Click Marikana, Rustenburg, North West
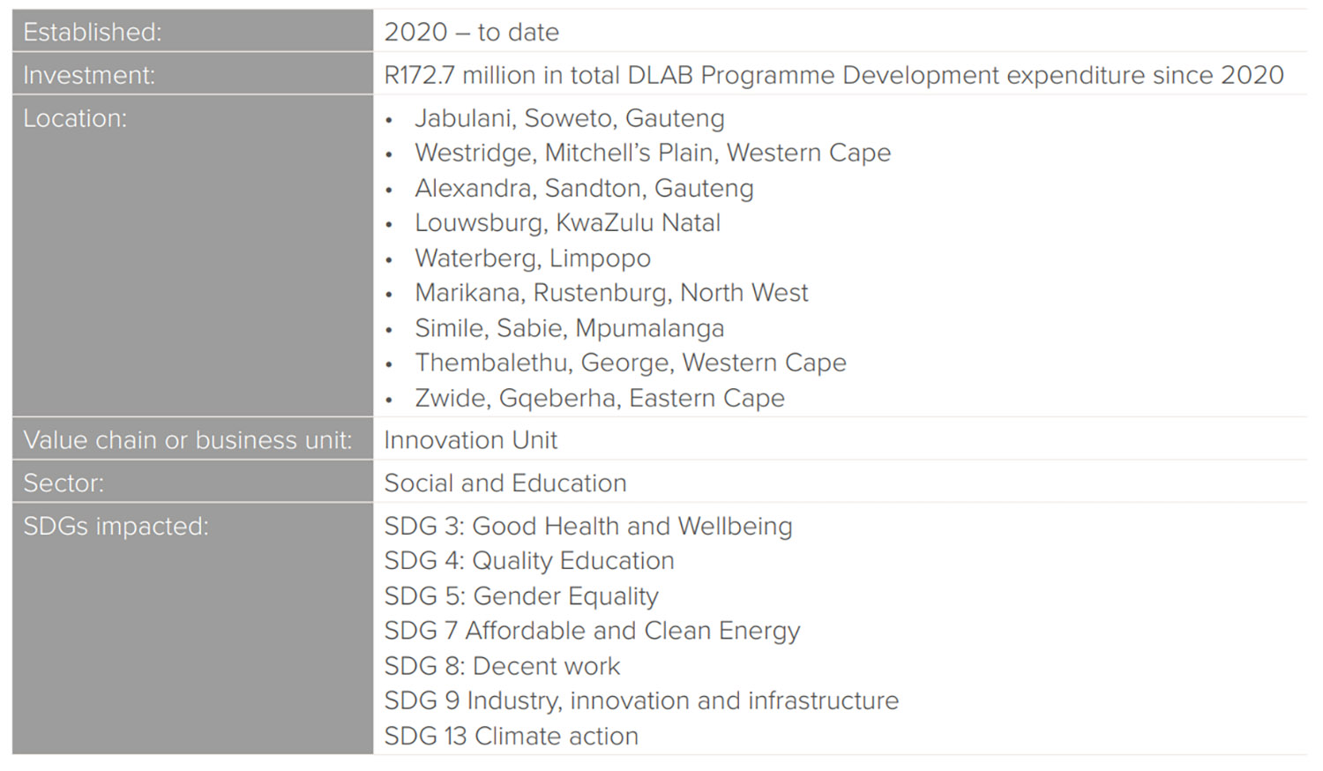The height and width of the screenshot is (771, 1323). pyautogui.click(x=611, y=293)
